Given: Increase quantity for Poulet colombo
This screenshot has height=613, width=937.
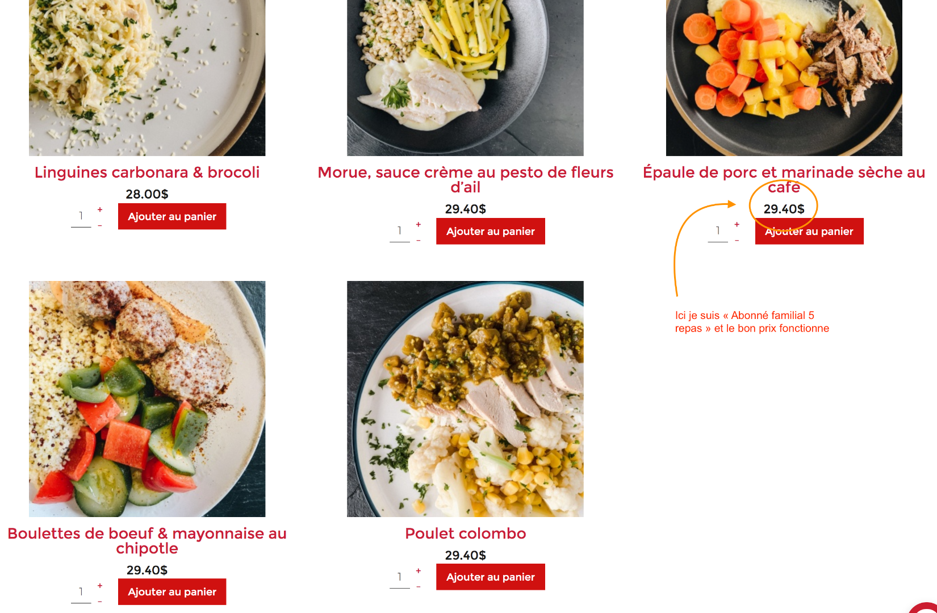Looking at the screenshot, I should (x=419, y=571).
